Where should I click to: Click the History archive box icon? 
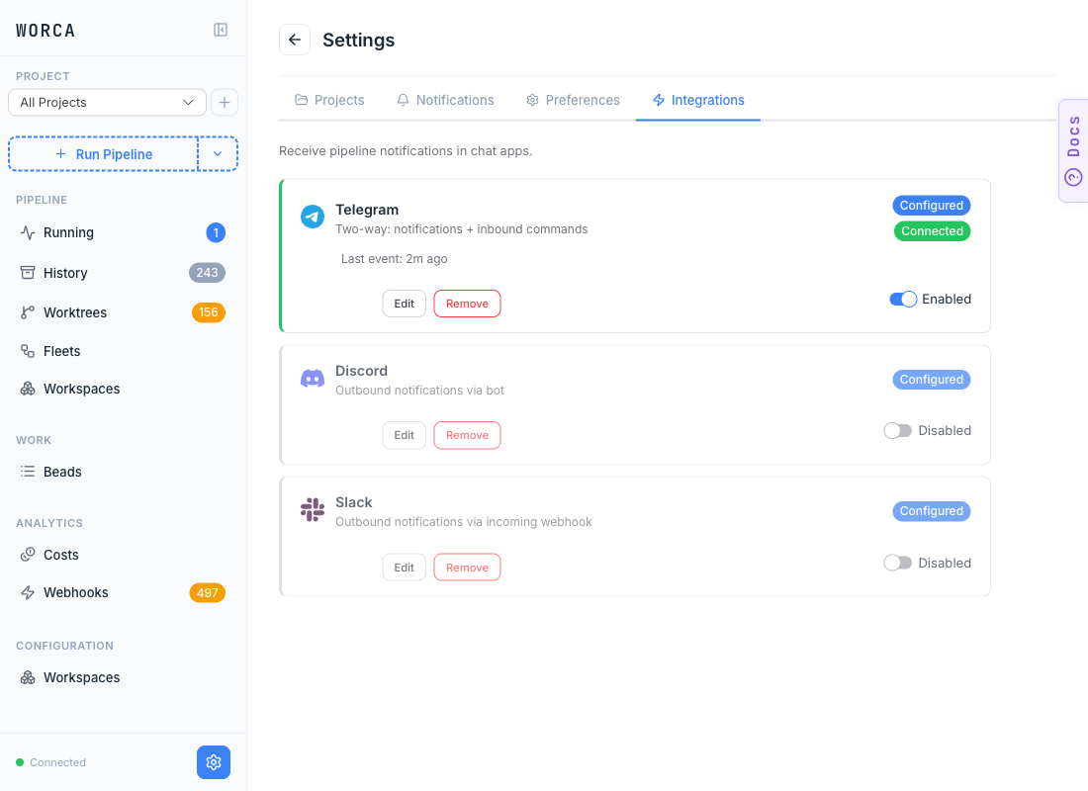click(x=28, y=273)
